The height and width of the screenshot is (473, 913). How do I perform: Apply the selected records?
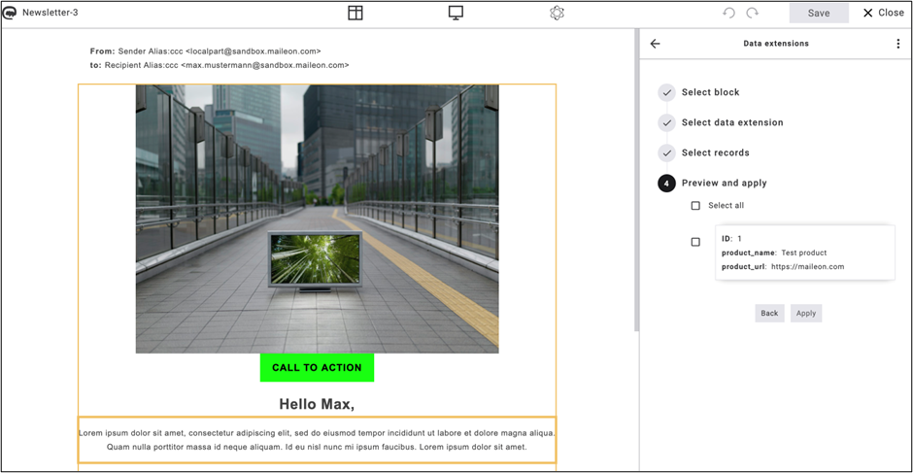click(806, 313)
